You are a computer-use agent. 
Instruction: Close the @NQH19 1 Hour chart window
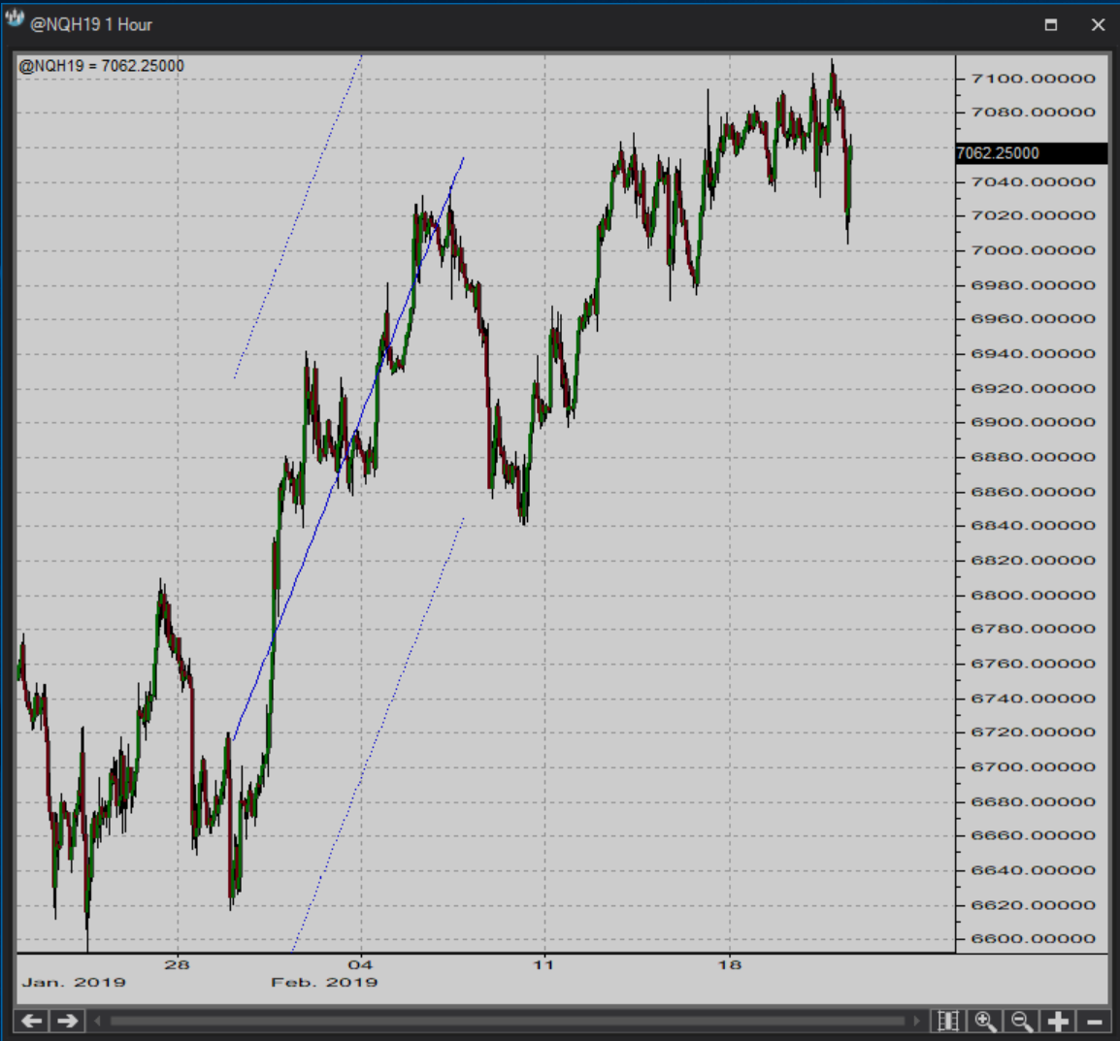(1098, 25)
